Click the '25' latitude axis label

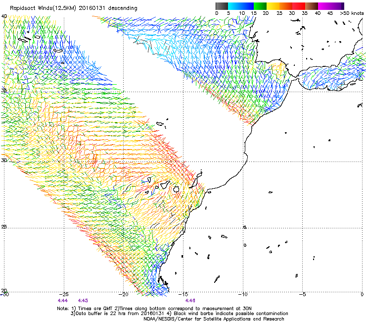click(4, 227)
